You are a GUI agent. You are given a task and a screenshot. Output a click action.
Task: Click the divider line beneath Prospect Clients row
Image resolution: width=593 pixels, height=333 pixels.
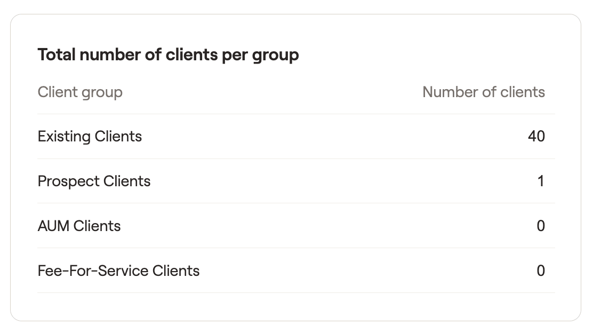[x=296, y=203]
